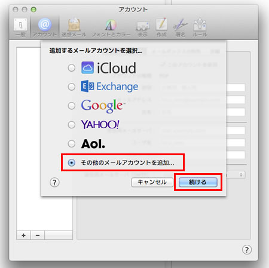Image resolution: width=269 pixels, height=268 pixels.
Task: Click the 続ける (Continue) button
Action: click(198, 182)
